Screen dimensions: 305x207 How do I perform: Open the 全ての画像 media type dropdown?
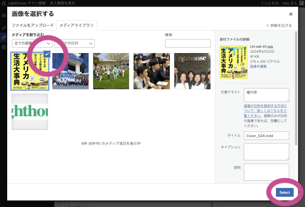click(32, 43)
